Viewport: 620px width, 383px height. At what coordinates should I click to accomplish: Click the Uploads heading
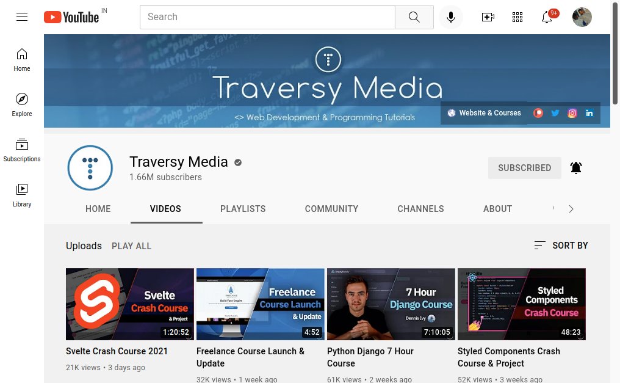tap(84, 246)
